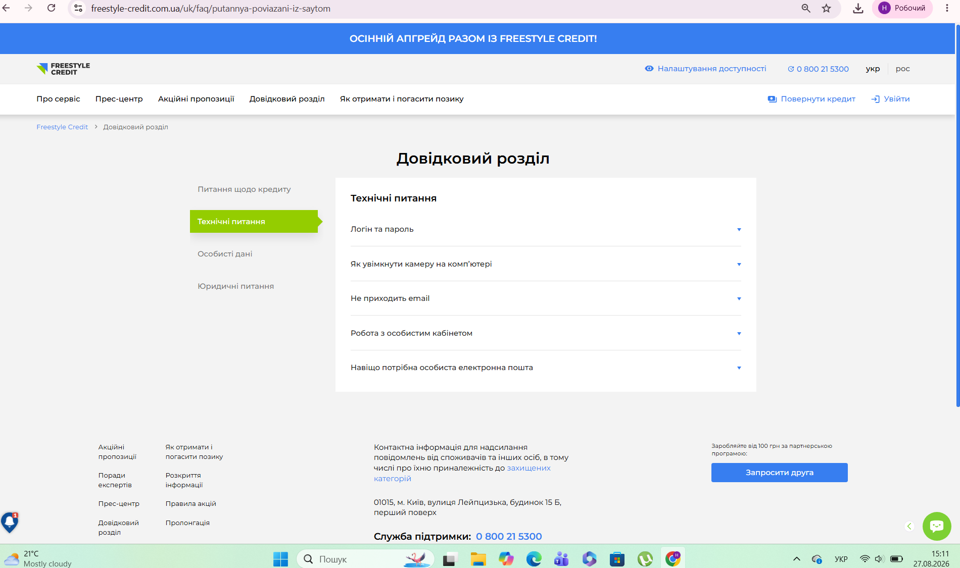Open site information icon in address bar
The image size is (960, 568).
point(78,8)
